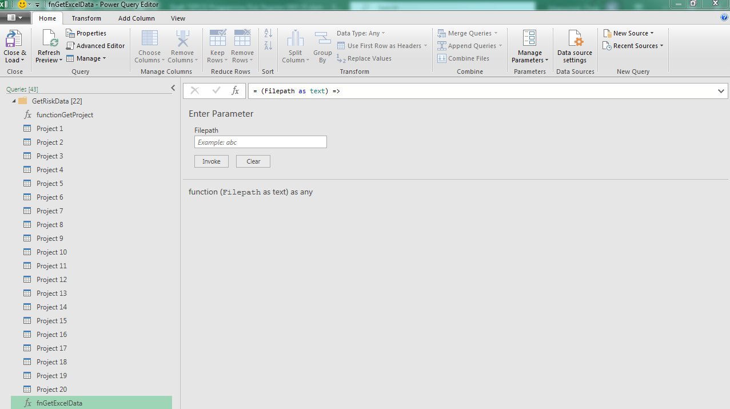This screenshot has height=409, width=730.
Task: Click the New Source icon
Action: pos(607,33)
